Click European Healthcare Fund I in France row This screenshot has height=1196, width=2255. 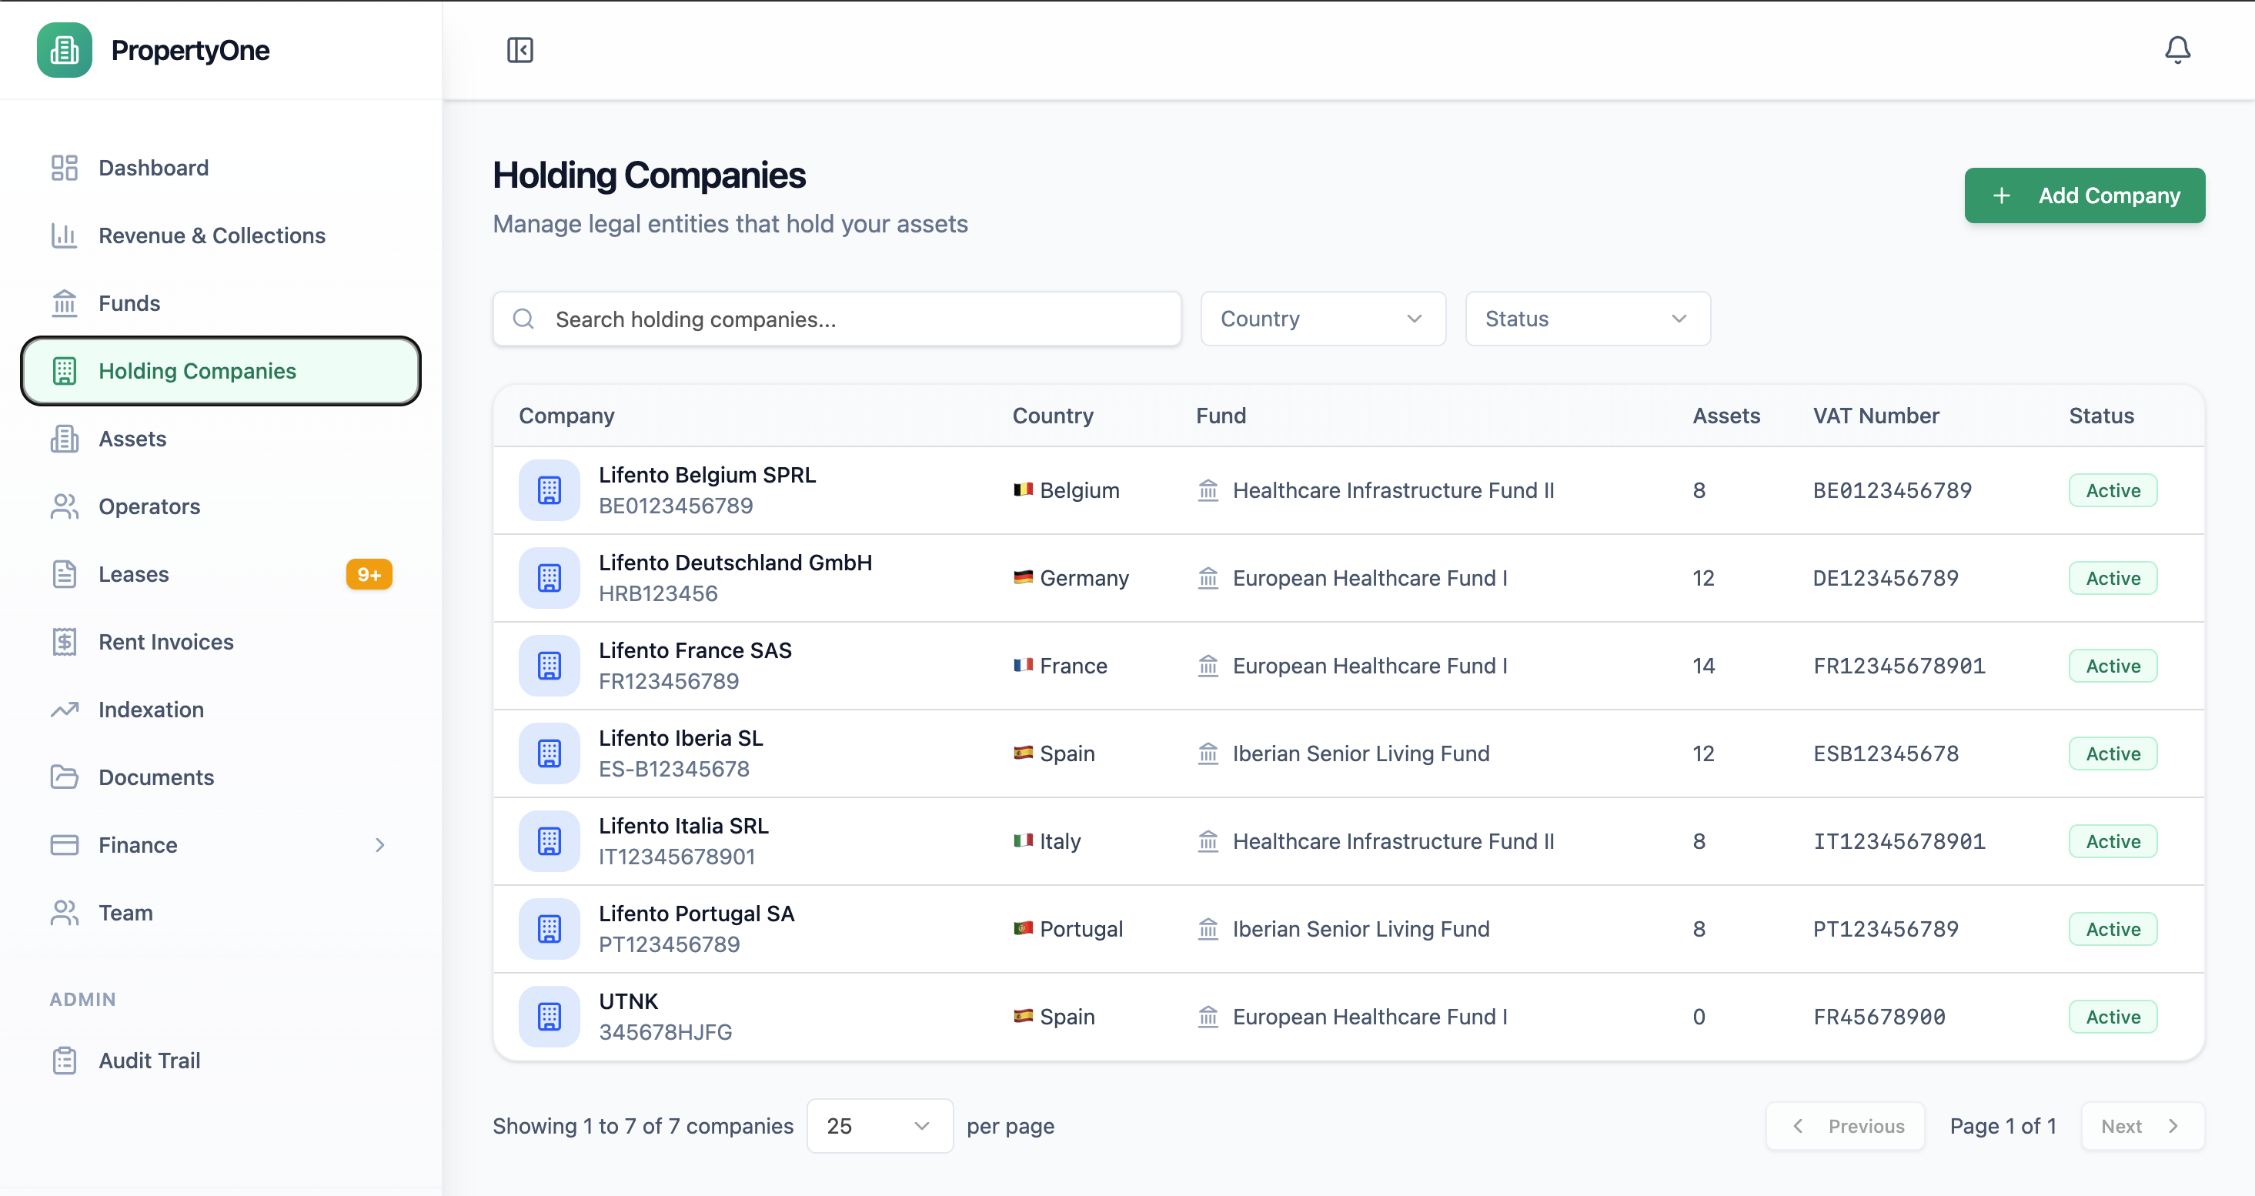click(x=1369, y=666)
